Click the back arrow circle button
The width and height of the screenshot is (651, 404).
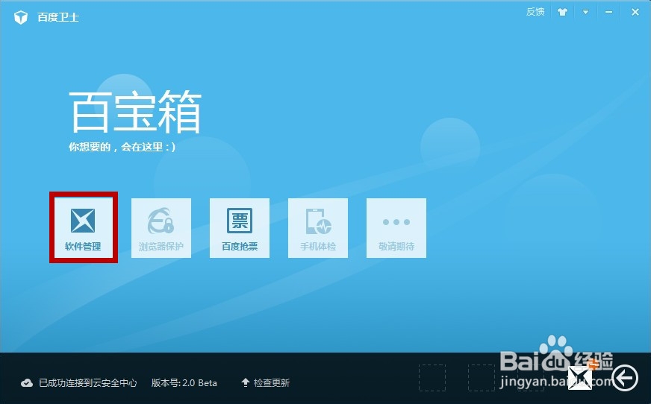point(624,377)
